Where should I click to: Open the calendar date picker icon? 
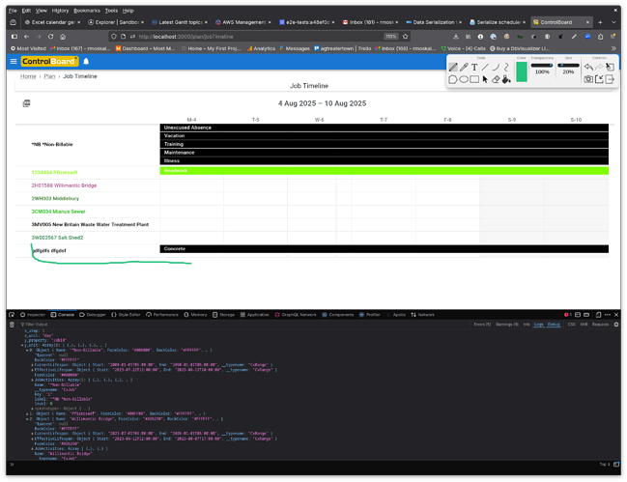coord(26,103)
